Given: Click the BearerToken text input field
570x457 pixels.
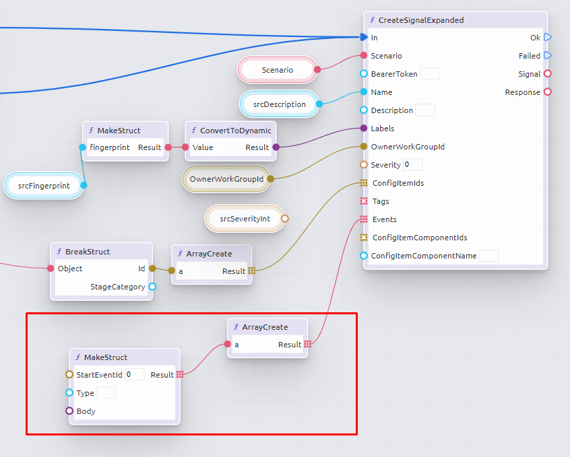Looking at the screenshot, I should pyautogui.click(x=429, y=74).
